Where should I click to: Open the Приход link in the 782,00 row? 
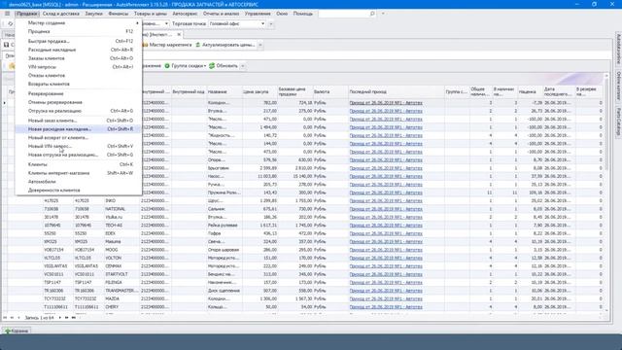tap(386, 103)
